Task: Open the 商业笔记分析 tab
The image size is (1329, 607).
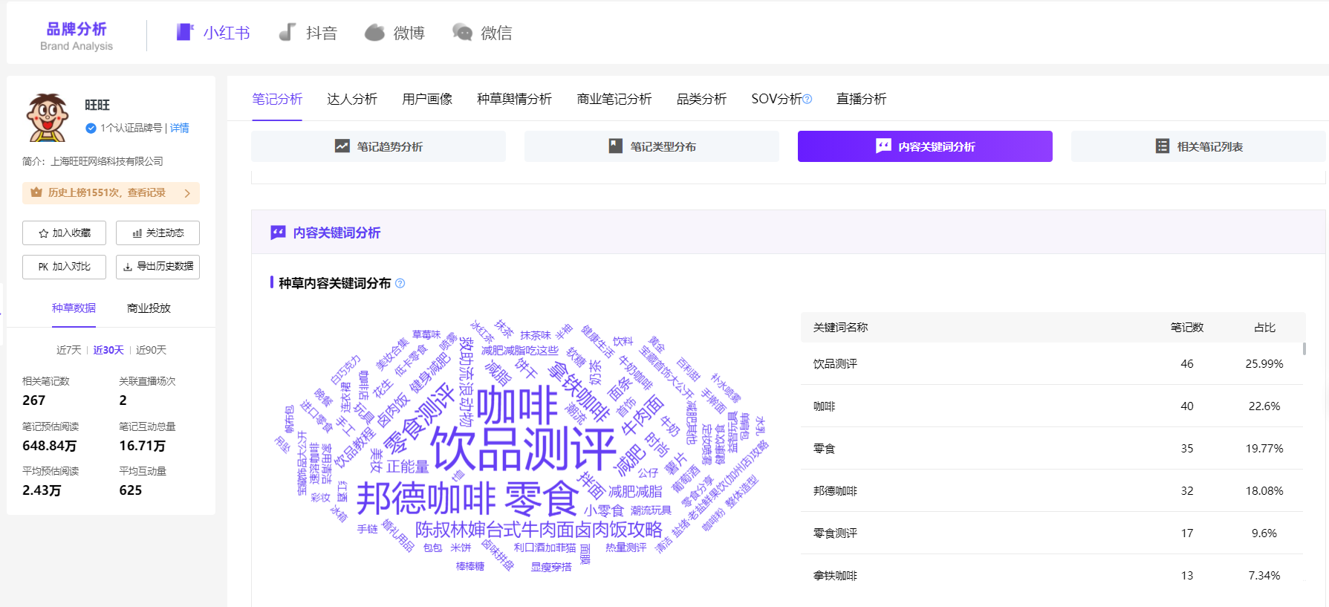Action: (614, 99)
